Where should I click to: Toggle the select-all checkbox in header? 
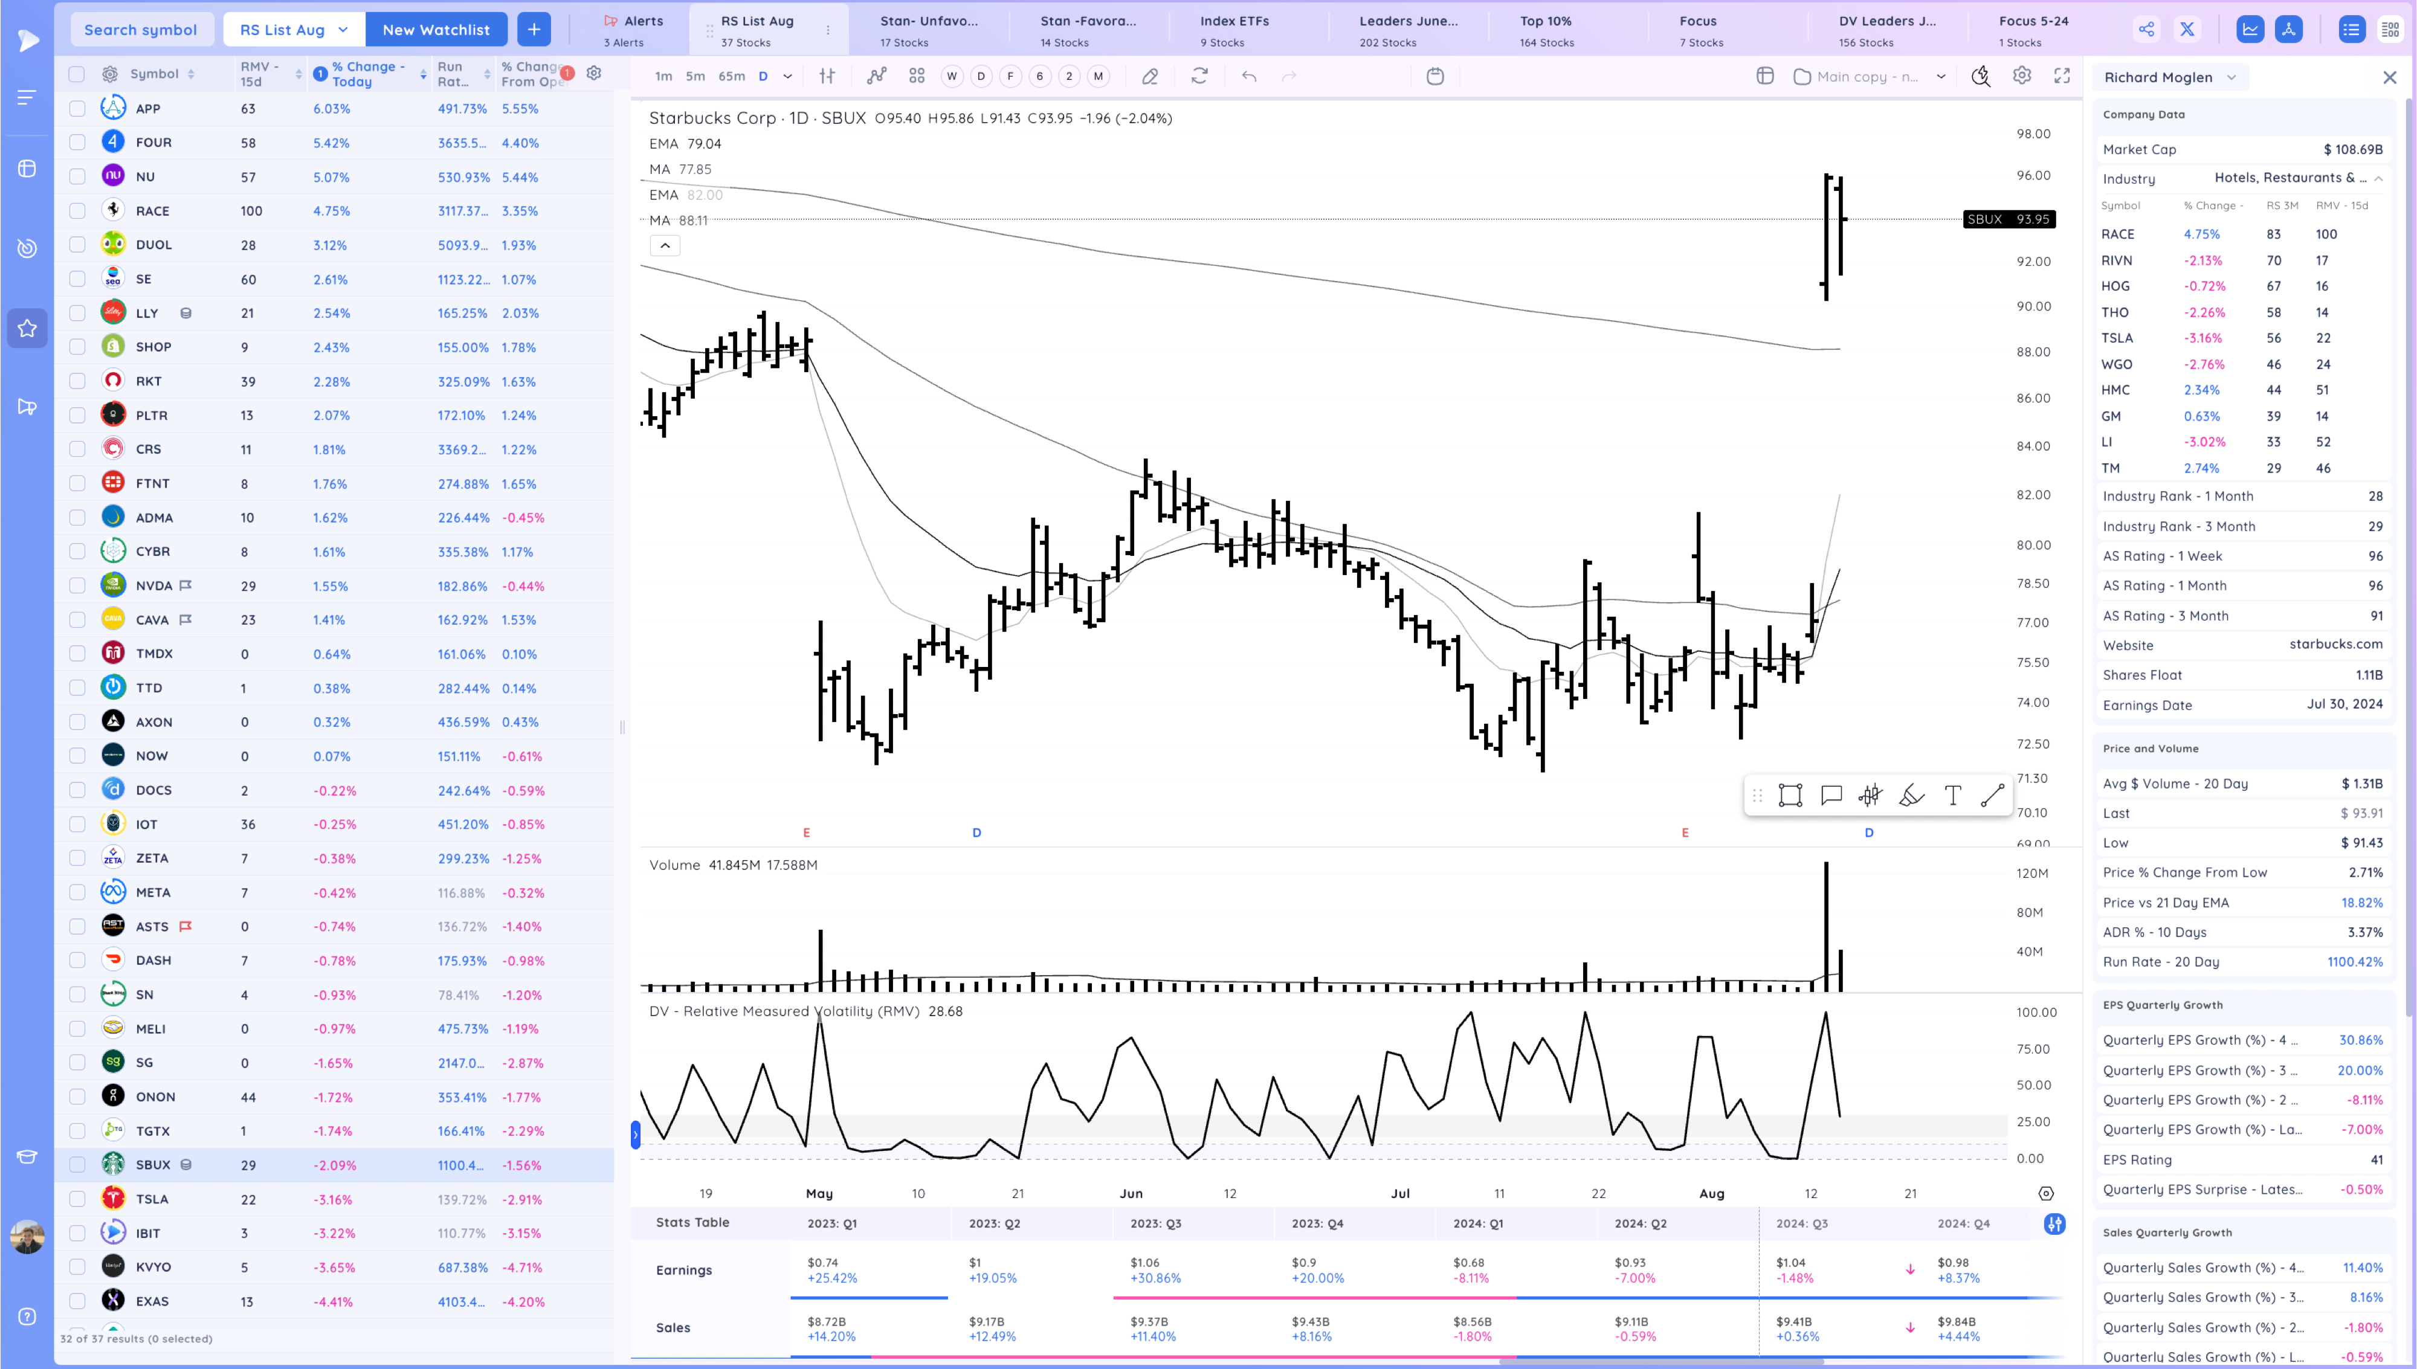(77, 73)
